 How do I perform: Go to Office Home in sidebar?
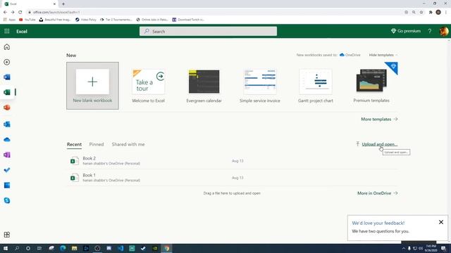pyautogui.click(x=7, y=47)
